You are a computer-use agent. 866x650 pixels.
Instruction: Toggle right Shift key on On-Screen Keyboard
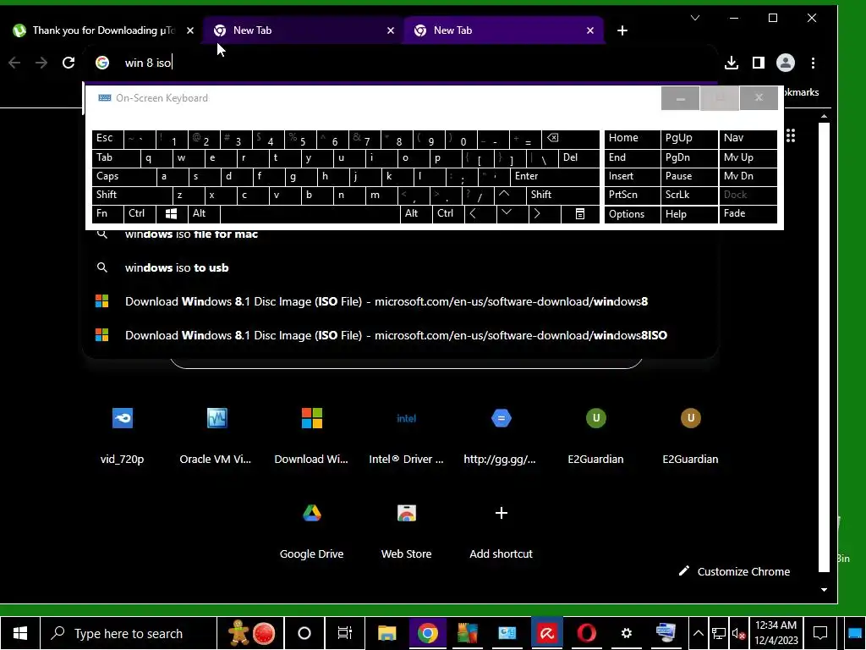[x=562, y=196]
